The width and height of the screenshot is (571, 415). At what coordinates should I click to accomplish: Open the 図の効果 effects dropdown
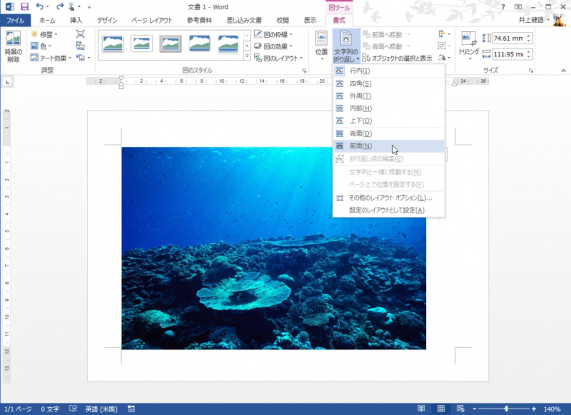(273, 46)
